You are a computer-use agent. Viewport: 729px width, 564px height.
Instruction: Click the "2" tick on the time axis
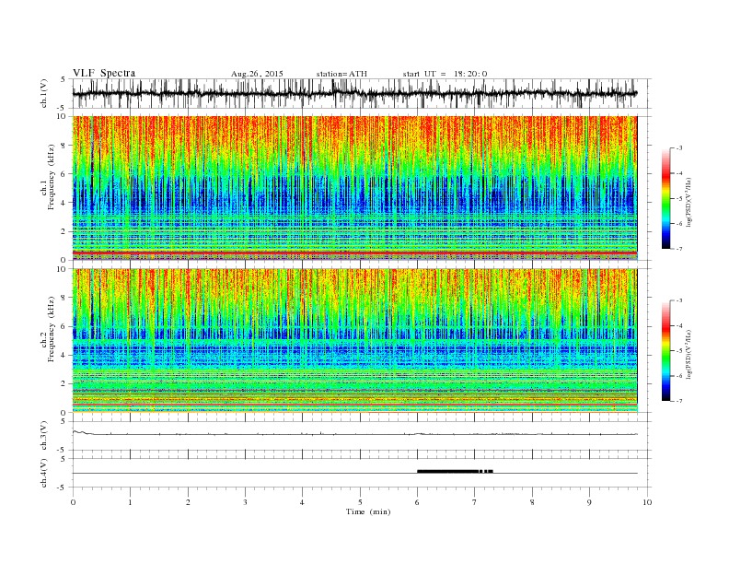point(188,502)
